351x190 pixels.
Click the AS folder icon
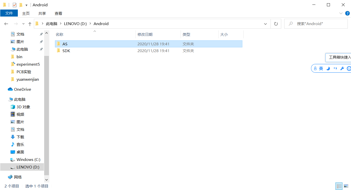[x=58, y=44]
